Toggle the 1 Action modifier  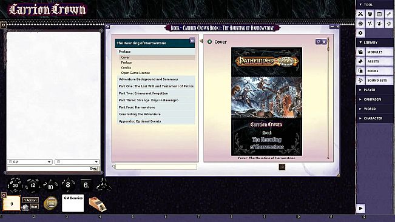pos(30,200)
